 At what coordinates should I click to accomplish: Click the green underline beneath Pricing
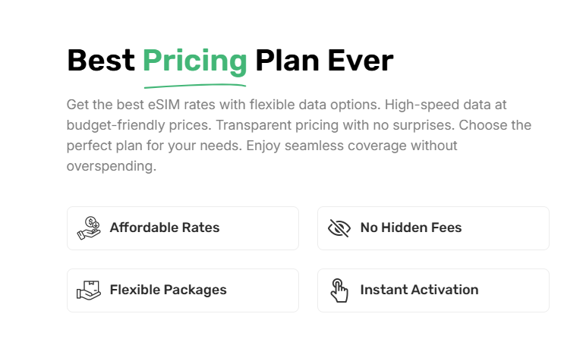coord(194,86)
